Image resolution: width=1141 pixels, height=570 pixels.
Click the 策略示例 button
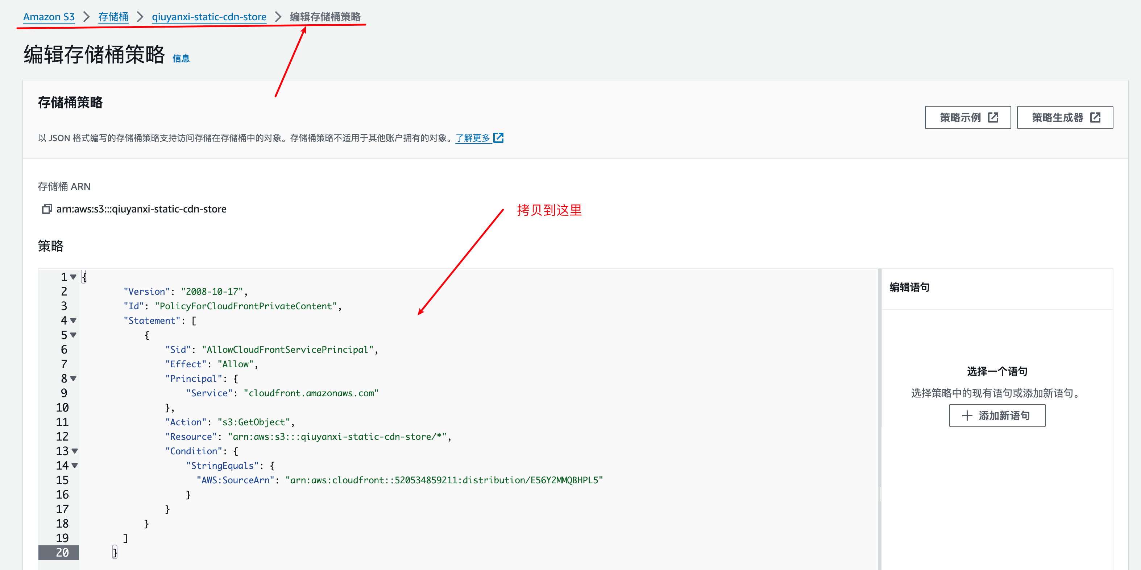(x=967, y=117)
